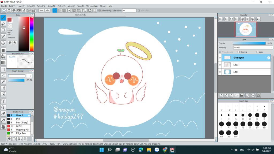
Task: Select the Hand tool
Action: point(3,127)
